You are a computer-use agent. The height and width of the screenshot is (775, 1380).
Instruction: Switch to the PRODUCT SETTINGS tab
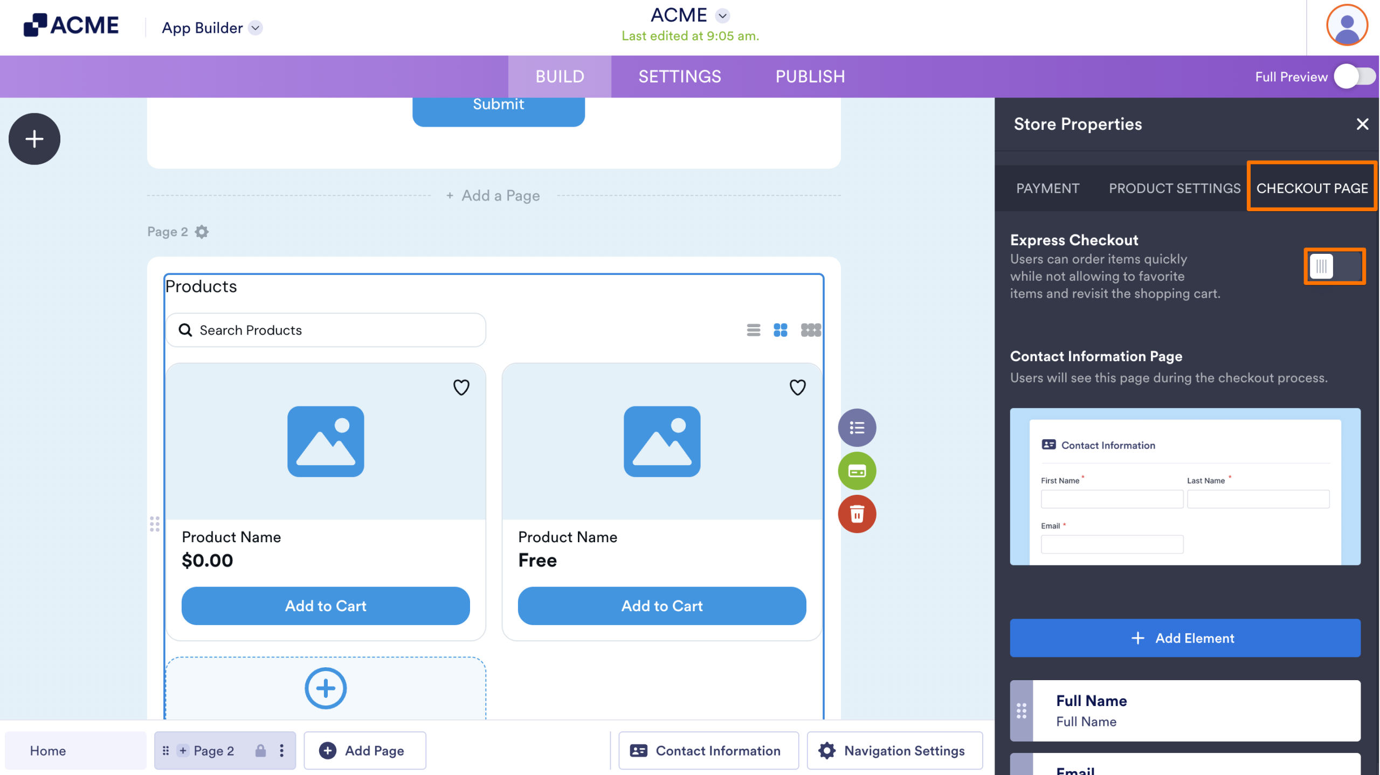coord(1174,188)
